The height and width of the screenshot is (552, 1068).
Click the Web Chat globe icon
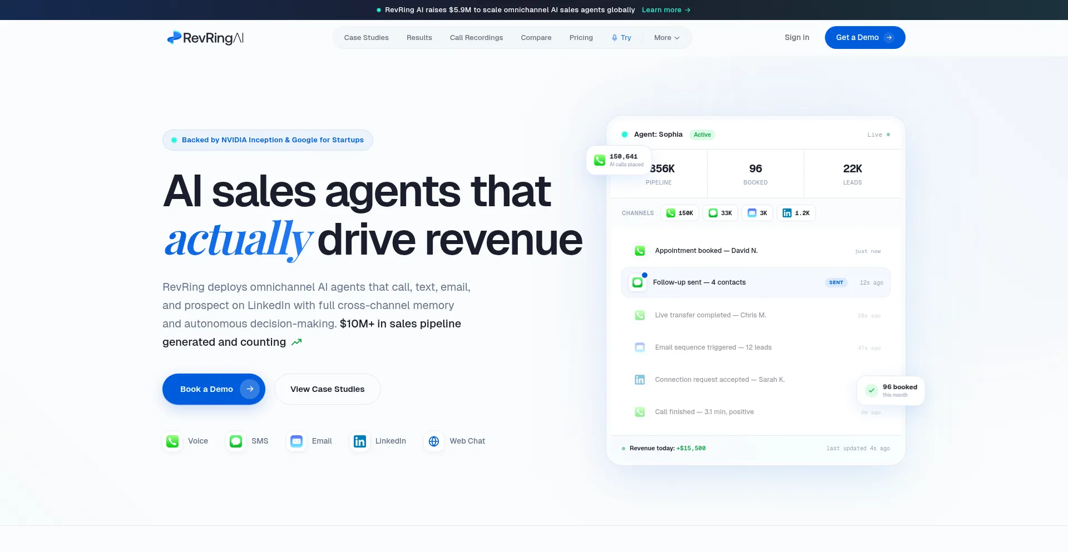[434, 441]
